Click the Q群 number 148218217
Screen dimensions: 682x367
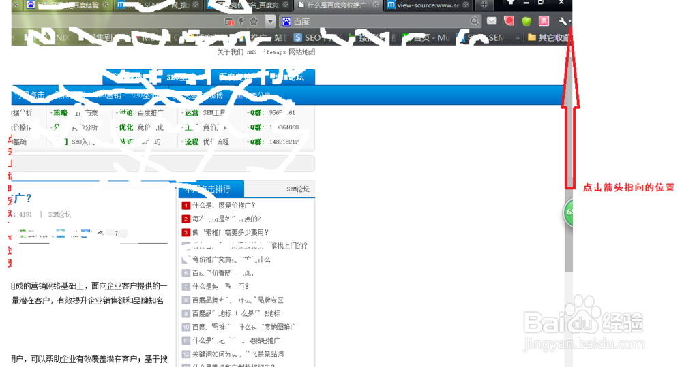pyautogui.click(x=284, y=142)
